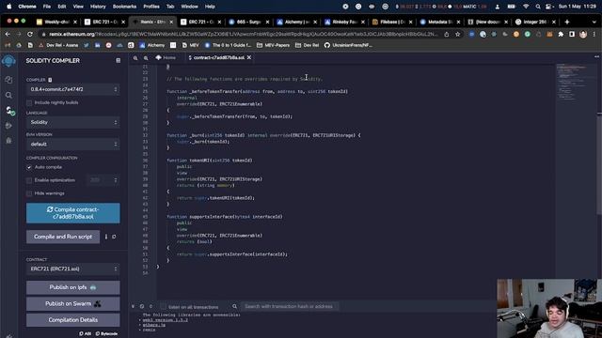
Task: Click Compile and Run script button
Action: (x=63, y=237)
